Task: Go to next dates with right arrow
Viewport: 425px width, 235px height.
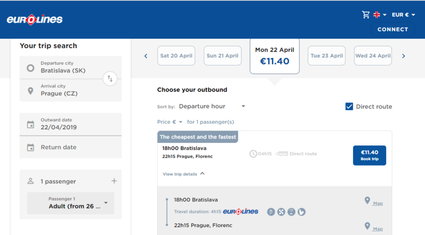Action: [404, 56]
